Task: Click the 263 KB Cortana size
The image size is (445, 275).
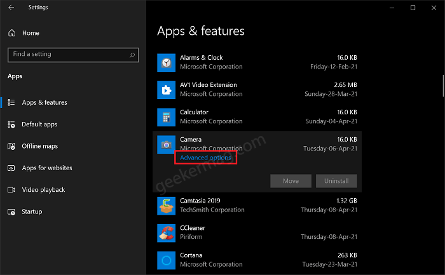Action: [347, 255]
